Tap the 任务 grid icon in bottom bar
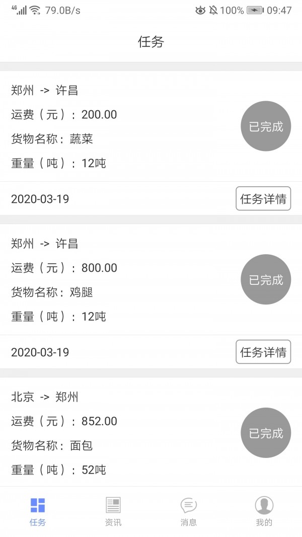Screen dimensions: 302x537 click(x=38, y=505)
